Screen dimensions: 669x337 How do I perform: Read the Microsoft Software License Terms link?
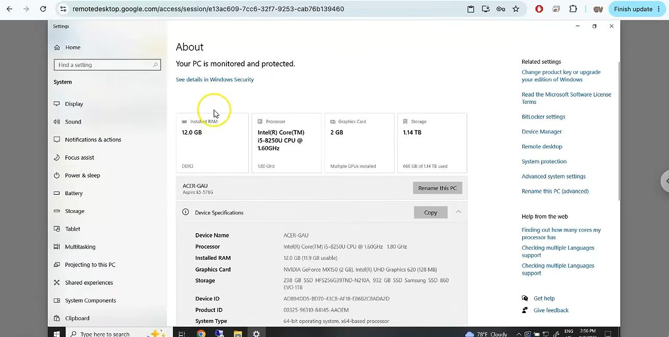566,98
